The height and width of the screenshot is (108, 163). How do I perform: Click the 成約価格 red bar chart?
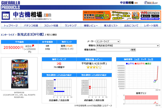(x=94, y=88)
